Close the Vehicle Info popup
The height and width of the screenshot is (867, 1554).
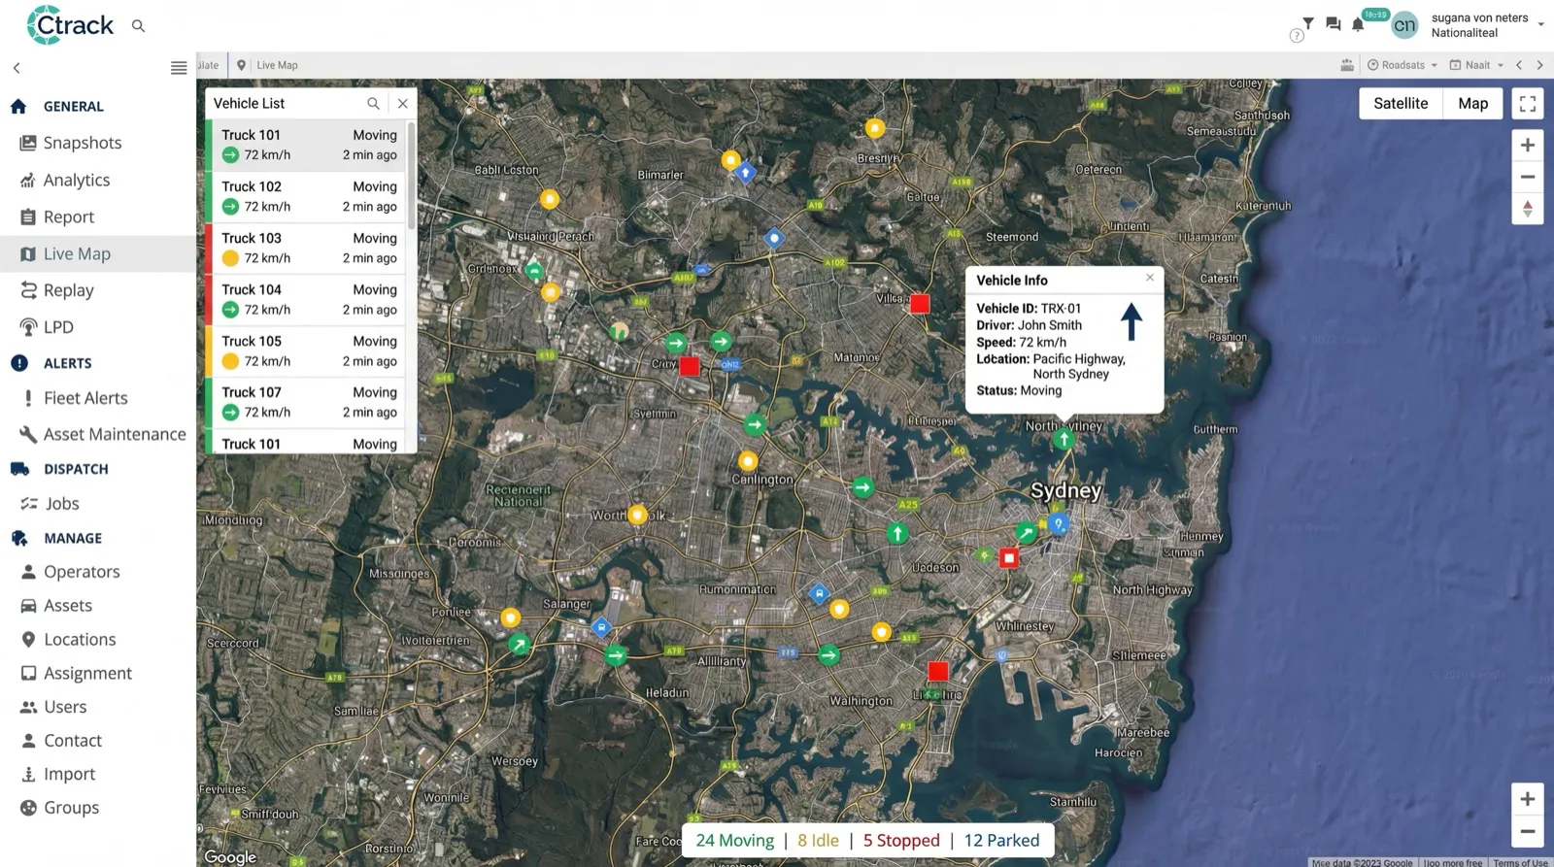tap(1150, 278)
